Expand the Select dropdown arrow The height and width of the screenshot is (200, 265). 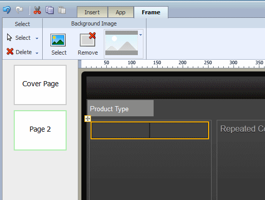coord(37,38)
